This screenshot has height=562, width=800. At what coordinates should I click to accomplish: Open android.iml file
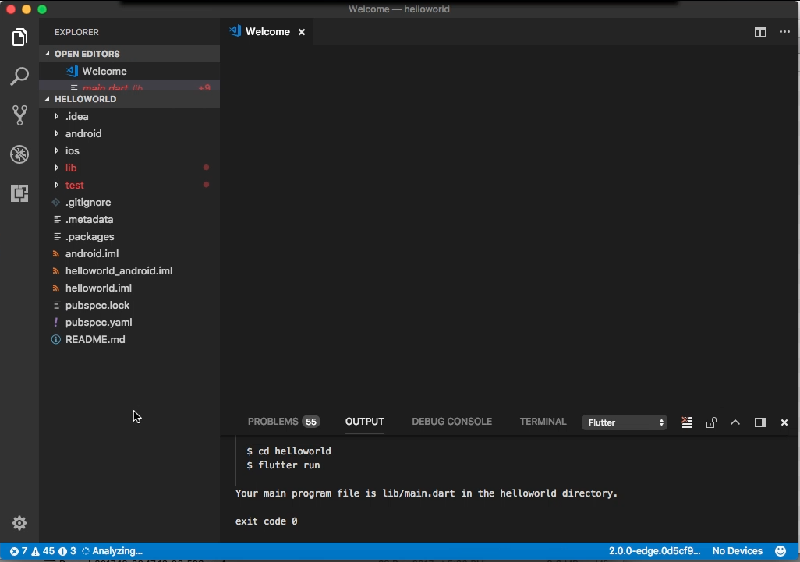coord(129,253)
